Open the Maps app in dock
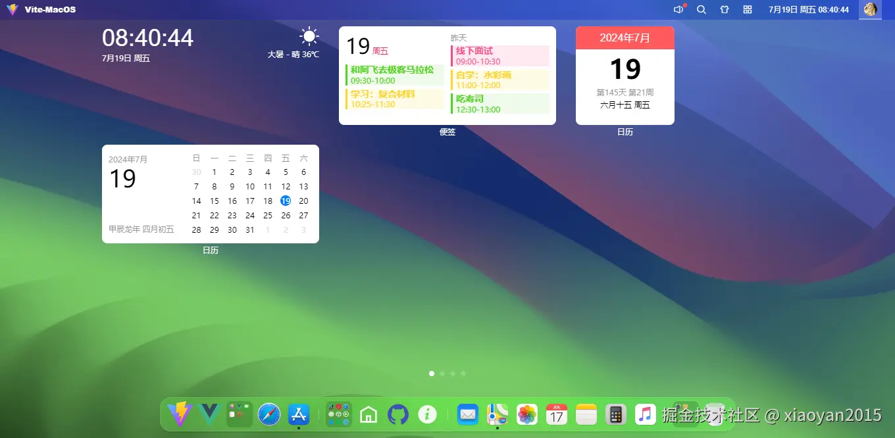This screenshot has height=438, width=895. [x=498, y=414]
